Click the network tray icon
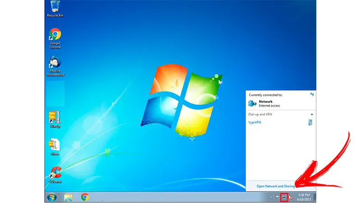This screenshot has width=361, height=203. click(284, 197)
